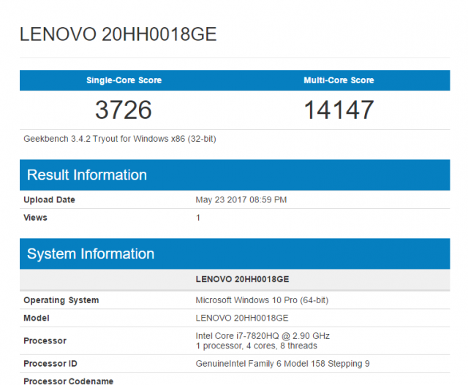
Task: Click the bold LENOVO 20HH0018GE table column header
Action: [x=242, y=279]
